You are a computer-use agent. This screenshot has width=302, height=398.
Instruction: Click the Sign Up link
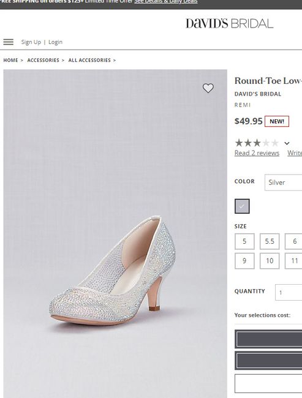tap(31, 42)
